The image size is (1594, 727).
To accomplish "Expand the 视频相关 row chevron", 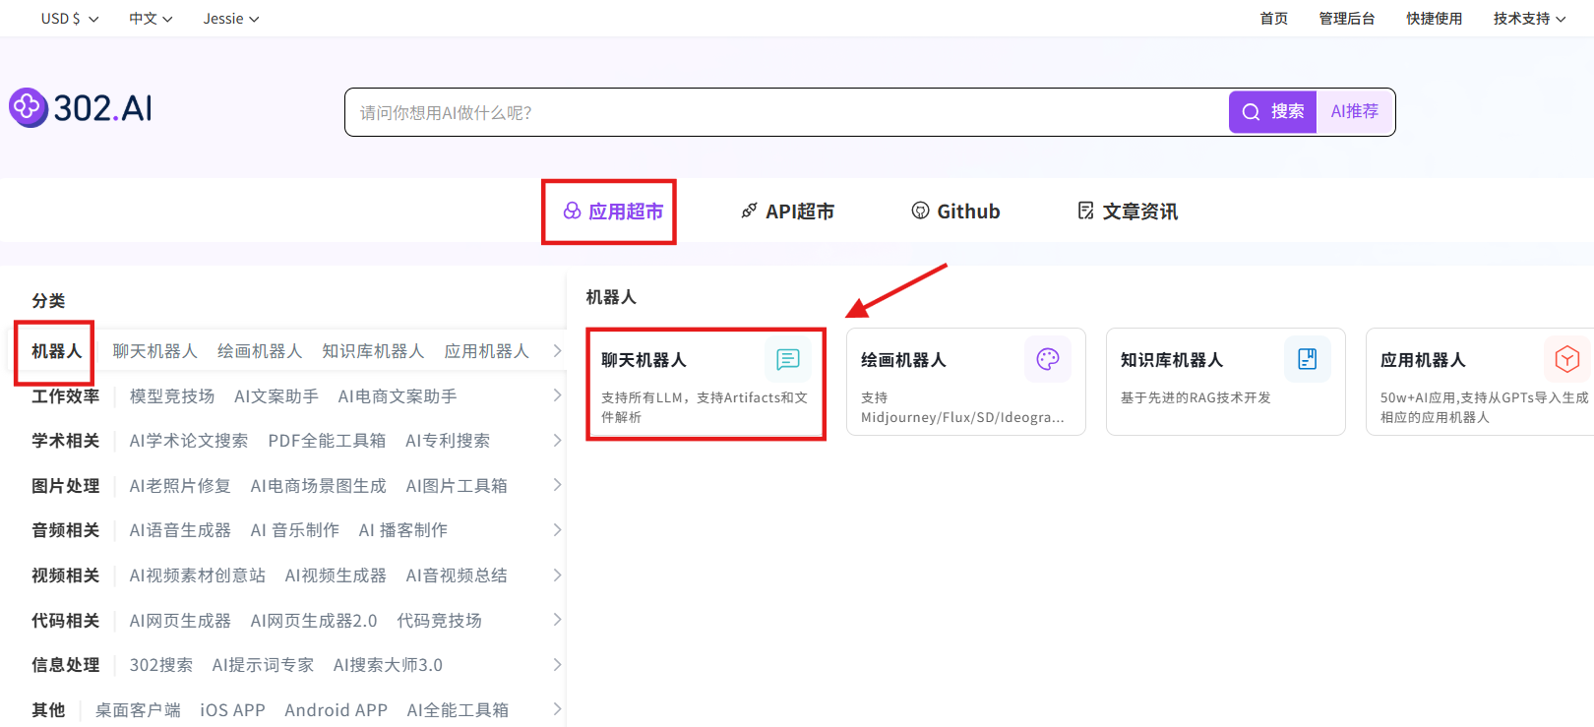I will click(x=557, y=576).
